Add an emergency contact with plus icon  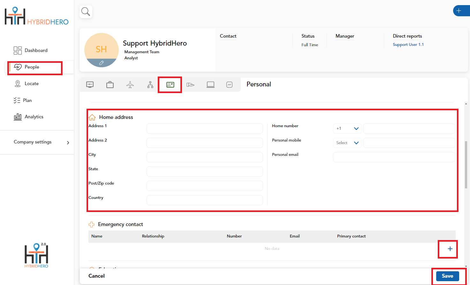point(450,249)
